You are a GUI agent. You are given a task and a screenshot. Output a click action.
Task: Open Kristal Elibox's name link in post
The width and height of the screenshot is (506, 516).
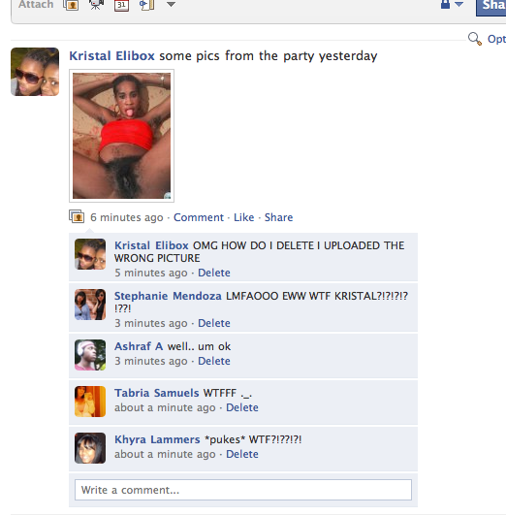(111, 56)
